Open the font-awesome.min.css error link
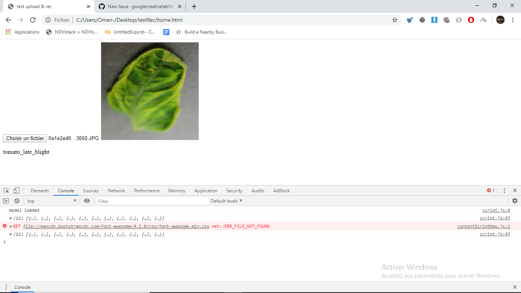This screenshot has height=293, width=521. (x=116, y=226)
